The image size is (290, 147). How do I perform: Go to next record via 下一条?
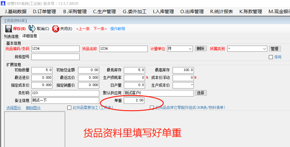click(x=100, y=29)
